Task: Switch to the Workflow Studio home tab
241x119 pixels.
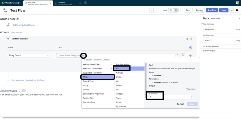Action: coord(11,3)
